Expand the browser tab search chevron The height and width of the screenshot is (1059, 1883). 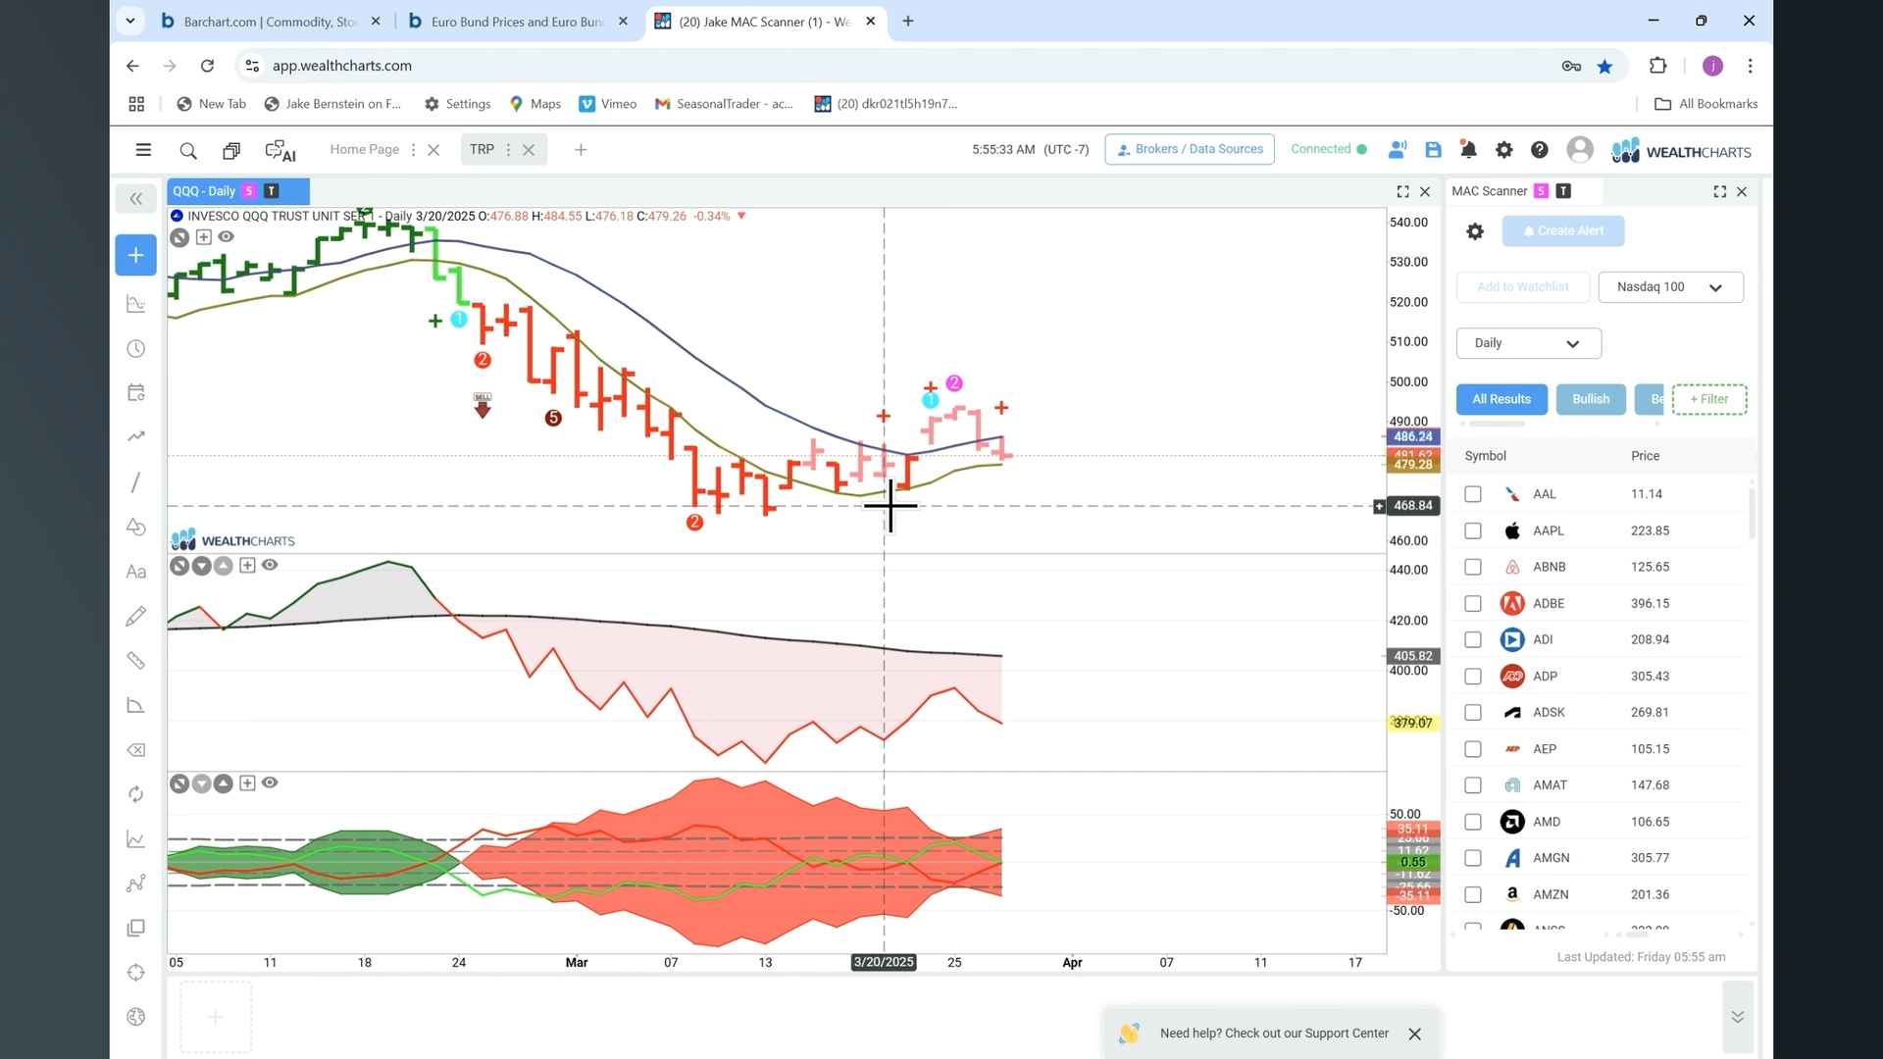[129, 21]
